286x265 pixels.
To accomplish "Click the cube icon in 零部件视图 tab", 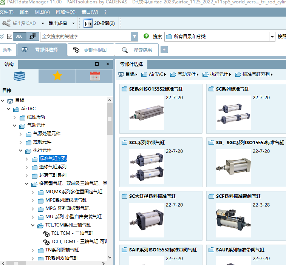I will 76,50.
